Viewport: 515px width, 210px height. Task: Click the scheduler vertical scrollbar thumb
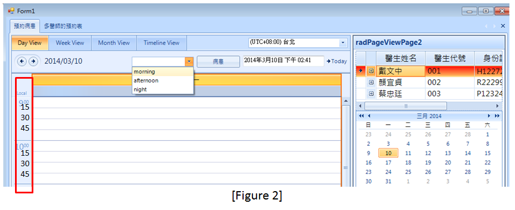(x=345, y=146)
